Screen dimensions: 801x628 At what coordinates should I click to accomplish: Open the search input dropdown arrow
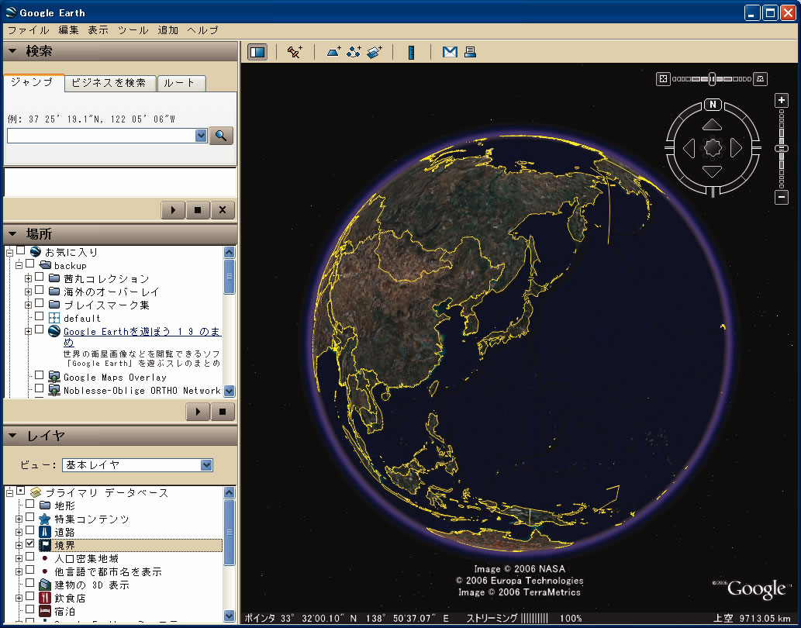pyautogui.click(x=201, y=136)
